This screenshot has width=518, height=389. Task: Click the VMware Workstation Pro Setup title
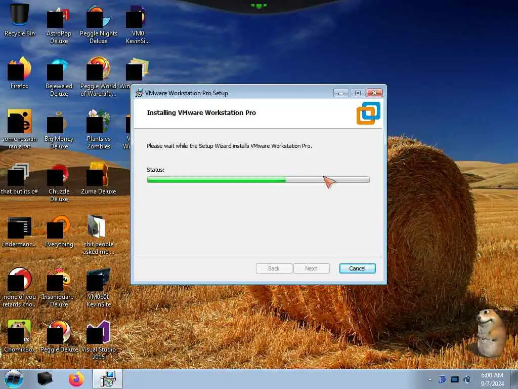[187, 93]
